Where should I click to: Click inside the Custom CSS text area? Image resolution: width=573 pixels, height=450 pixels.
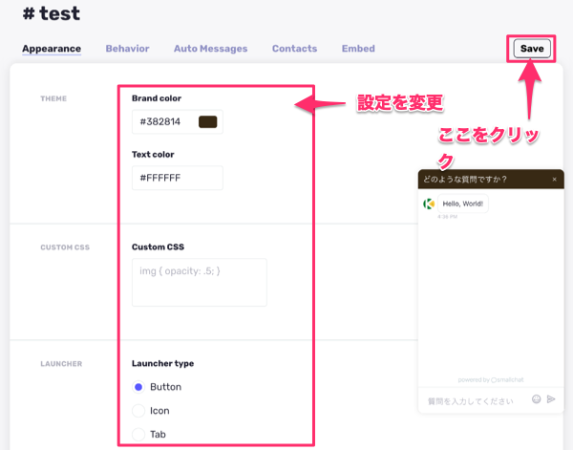[x=199, y=282]
